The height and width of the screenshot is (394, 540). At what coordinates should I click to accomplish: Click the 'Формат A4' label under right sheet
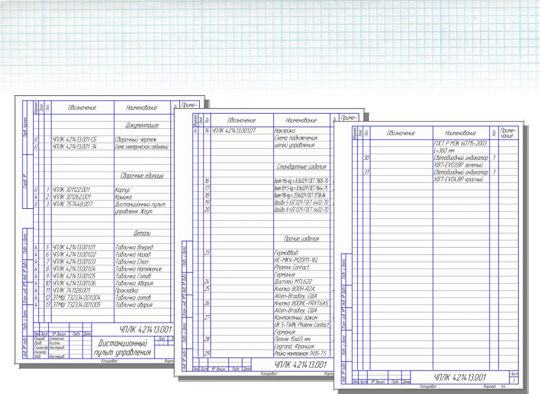point(494,387)
